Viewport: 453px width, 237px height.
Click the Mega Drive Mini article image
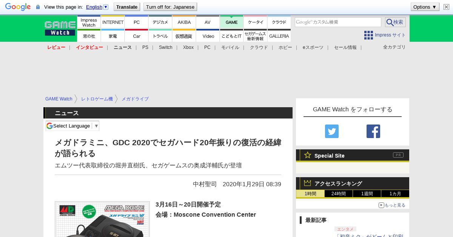pos(102,219)
